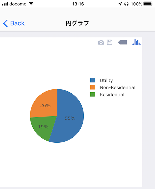
Task: Select the blue 55% pie slice
Action: [x=70, y=118]
